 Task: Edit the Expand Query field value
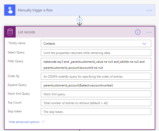96,85
